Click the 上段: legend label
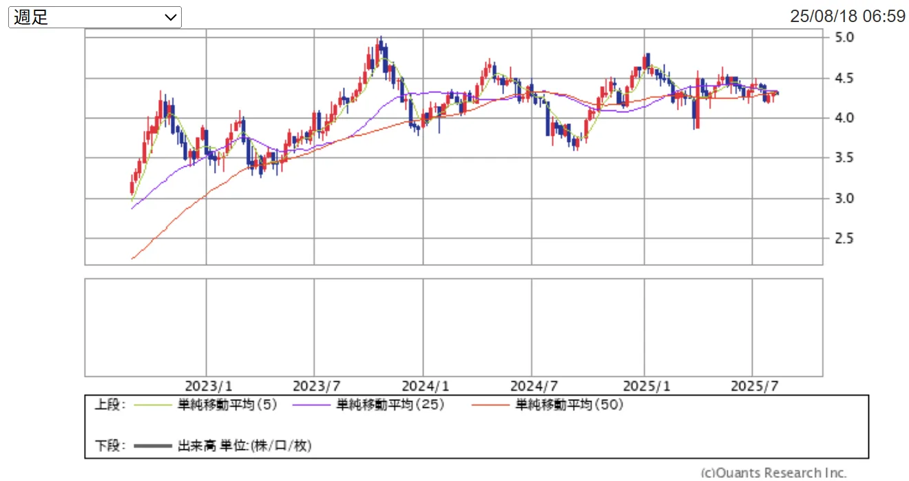The height and width of the screenshot is (481, 909). pos(109,405)
